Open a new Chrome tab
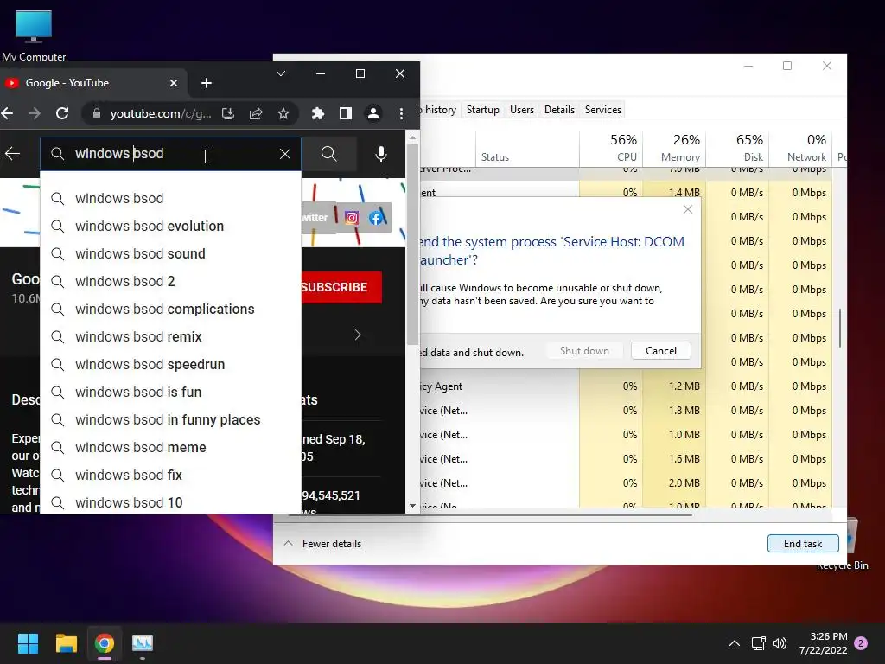The height and width of the screenshot is (664, 885). (207, 83)
